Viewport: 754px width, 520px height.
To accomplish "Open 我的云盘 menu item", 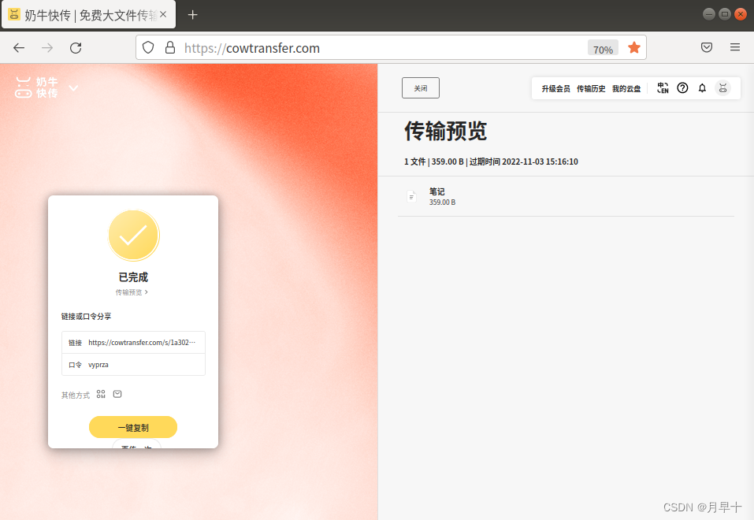I will pyautogui.click(x=626, y=88).
